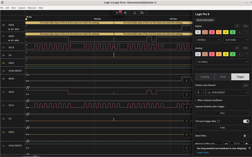Open the hamburger main menu

pyautogui.click(x=2, y=2)
